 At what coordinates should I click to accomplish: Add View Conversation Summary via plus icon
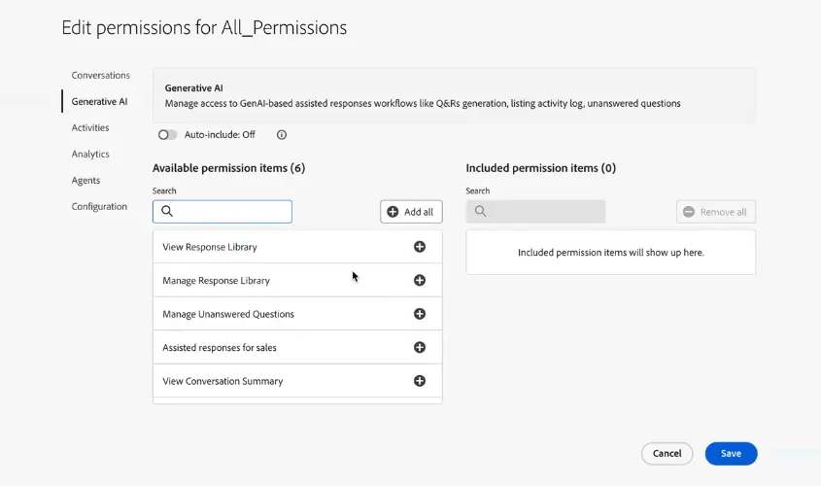pos(420,381)
